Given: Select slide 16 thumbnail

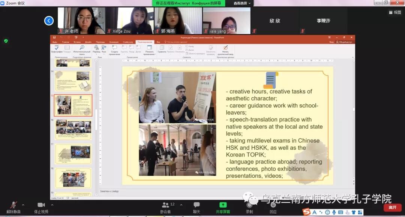Looking at the screenshot, I should click(73, 129).
